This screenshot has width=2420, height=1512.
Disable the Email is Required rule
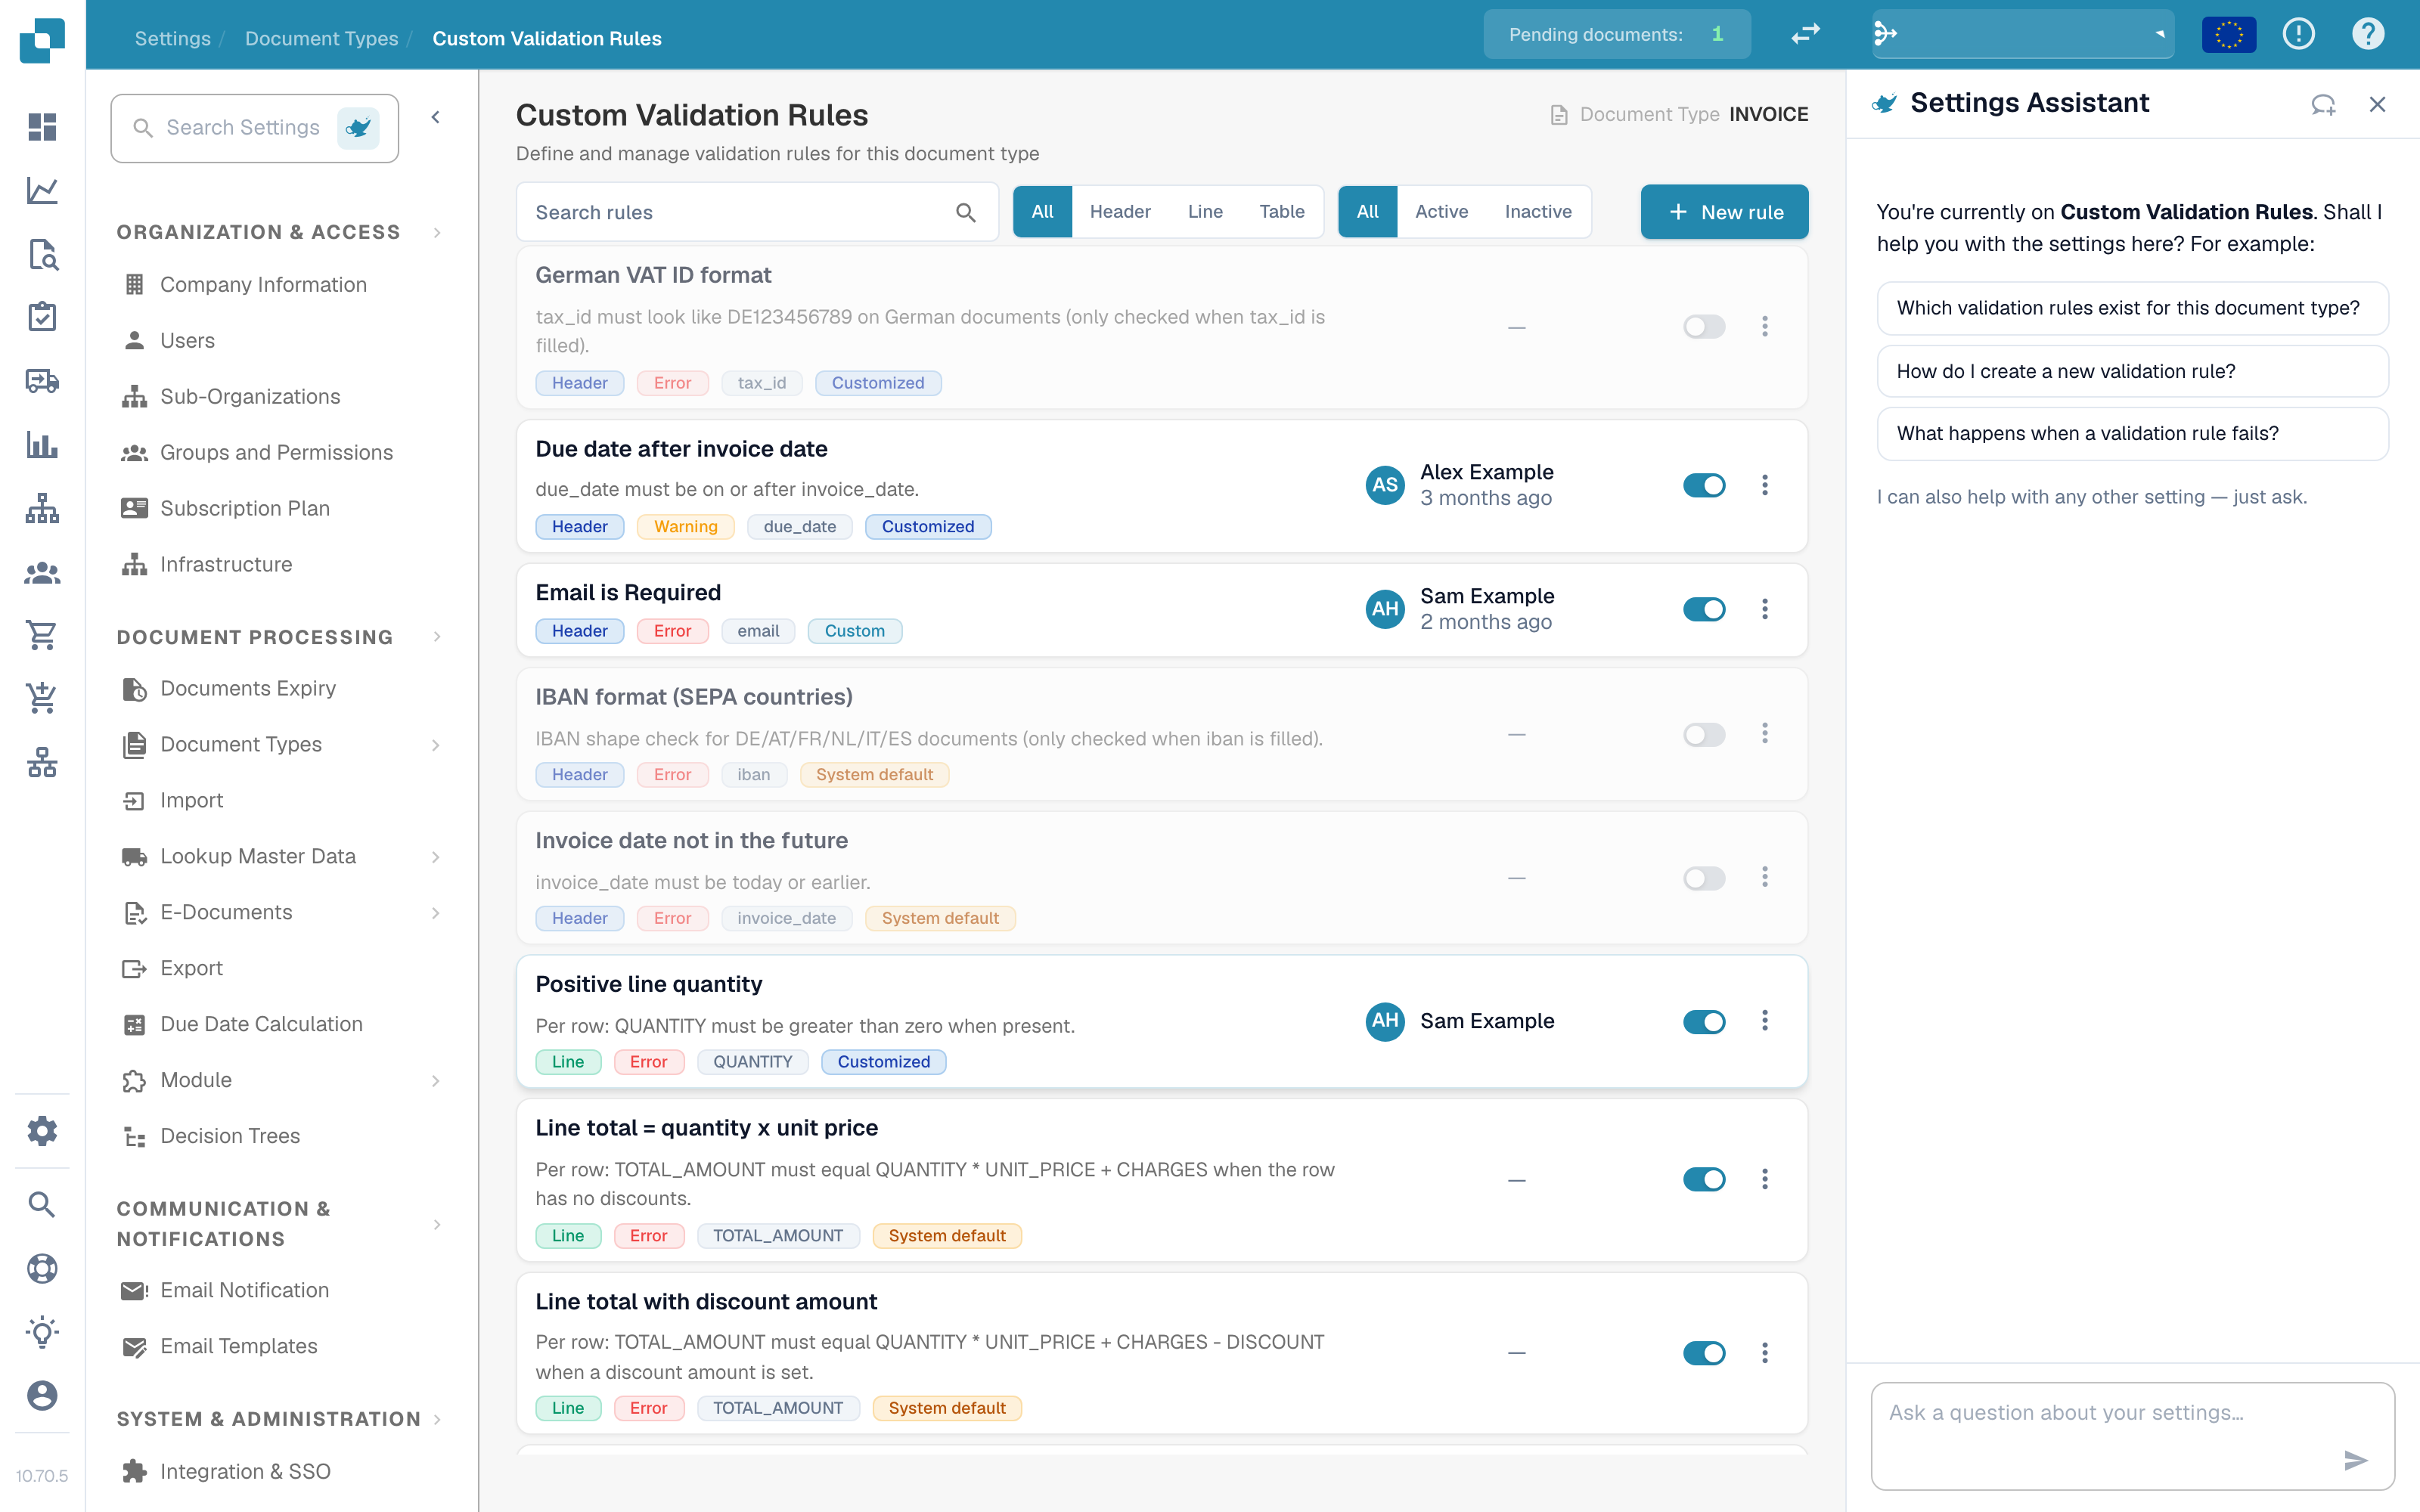(x=1704, y=609)
